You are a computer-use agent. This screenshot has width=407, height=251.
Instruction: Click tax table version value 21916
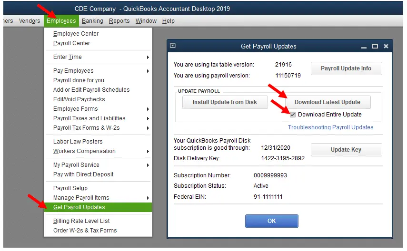tap(283, 65)
